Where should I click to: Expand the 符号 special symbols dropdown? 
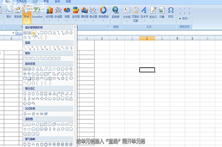pos(189,19)
